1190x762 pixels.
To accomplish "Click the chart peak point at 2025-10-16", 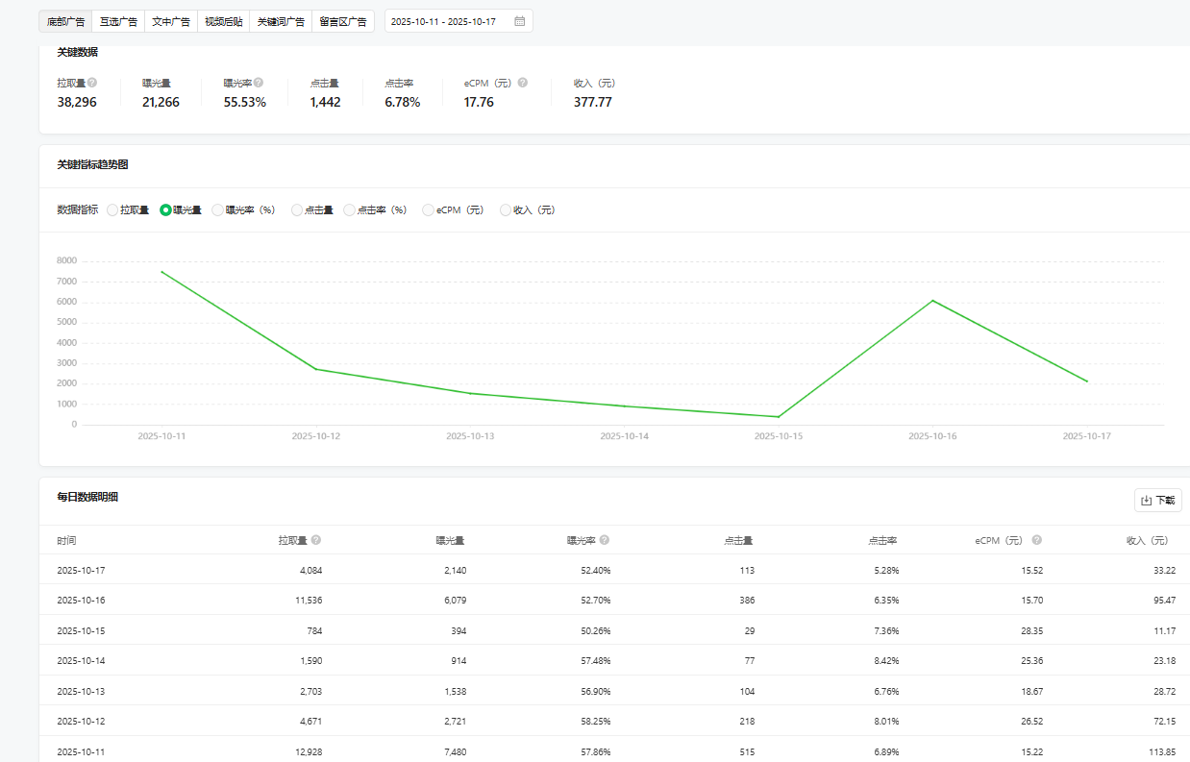I will [x=932, y=301].
